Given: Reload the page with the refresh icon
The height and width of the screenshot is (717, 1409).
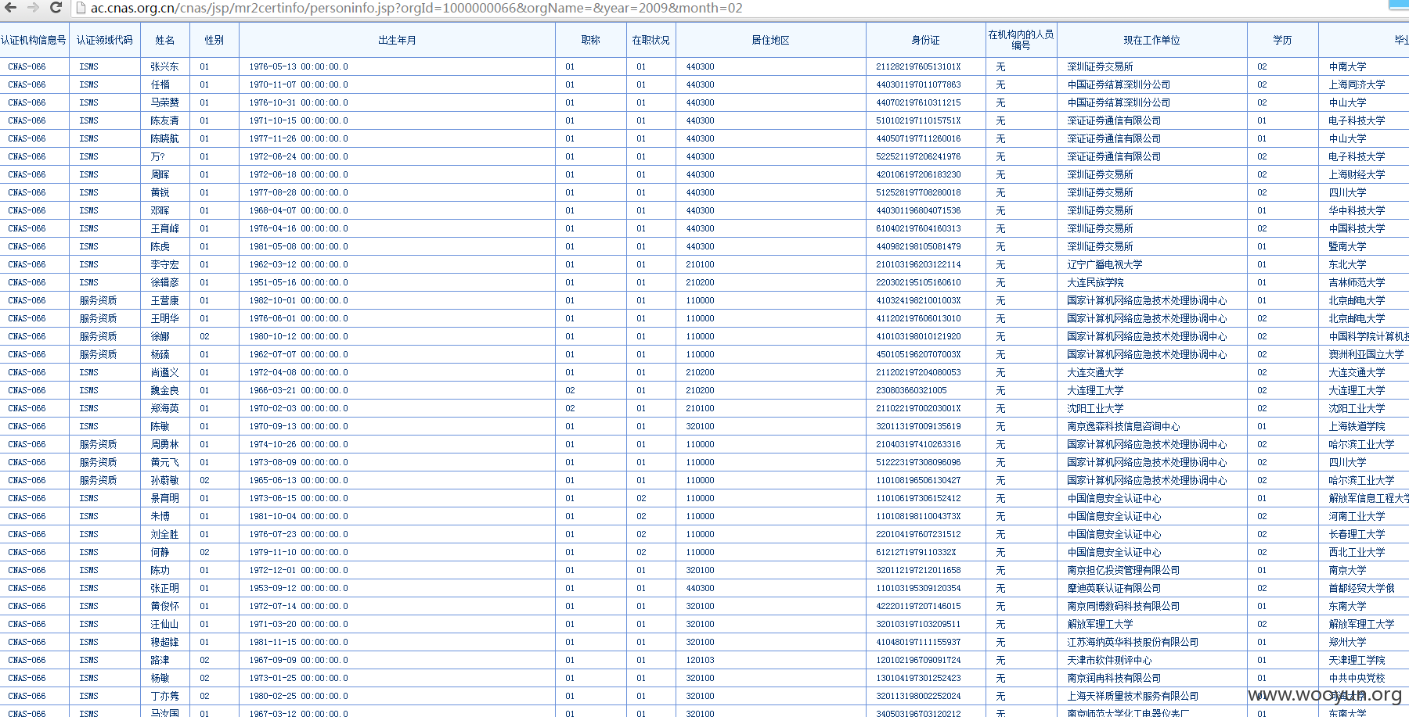Looking at the screenshot, I should (56, 8).
